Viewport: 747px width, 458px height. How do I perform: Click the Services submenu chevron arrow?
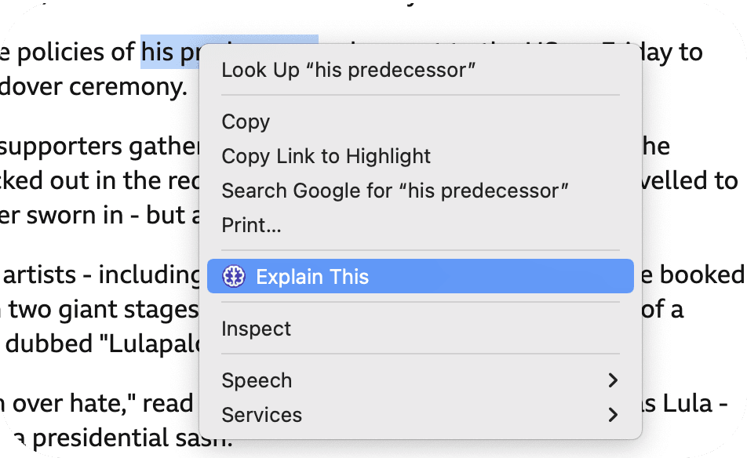pyautogui.click(x=614, y=414)
